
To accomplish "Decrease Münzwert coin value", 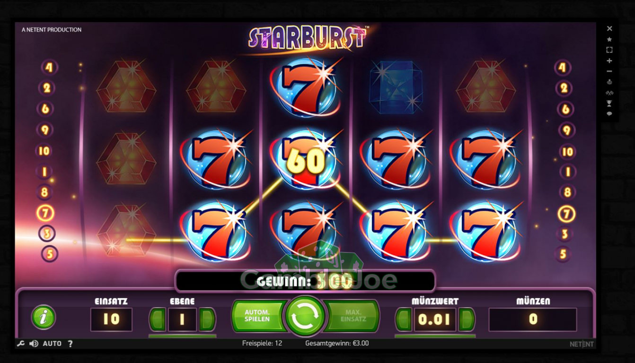I will pyautogui.click(x=404, y=320).
